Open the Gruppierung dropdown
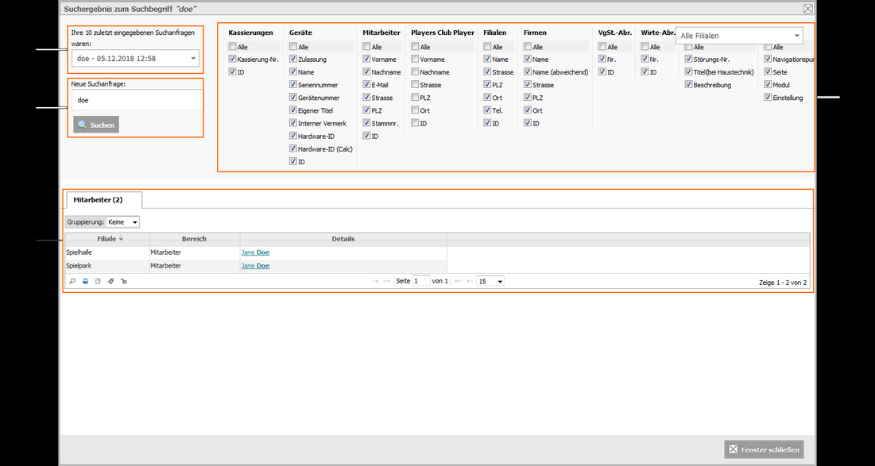This screenshot has width=875, height=466. 122,221
